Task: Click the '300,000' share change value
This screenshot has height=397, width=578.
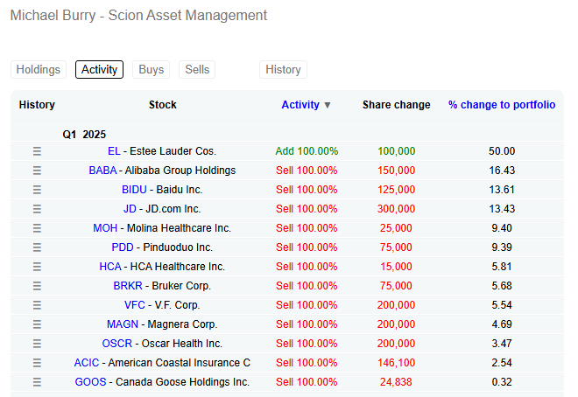Action: coord(396,209)
